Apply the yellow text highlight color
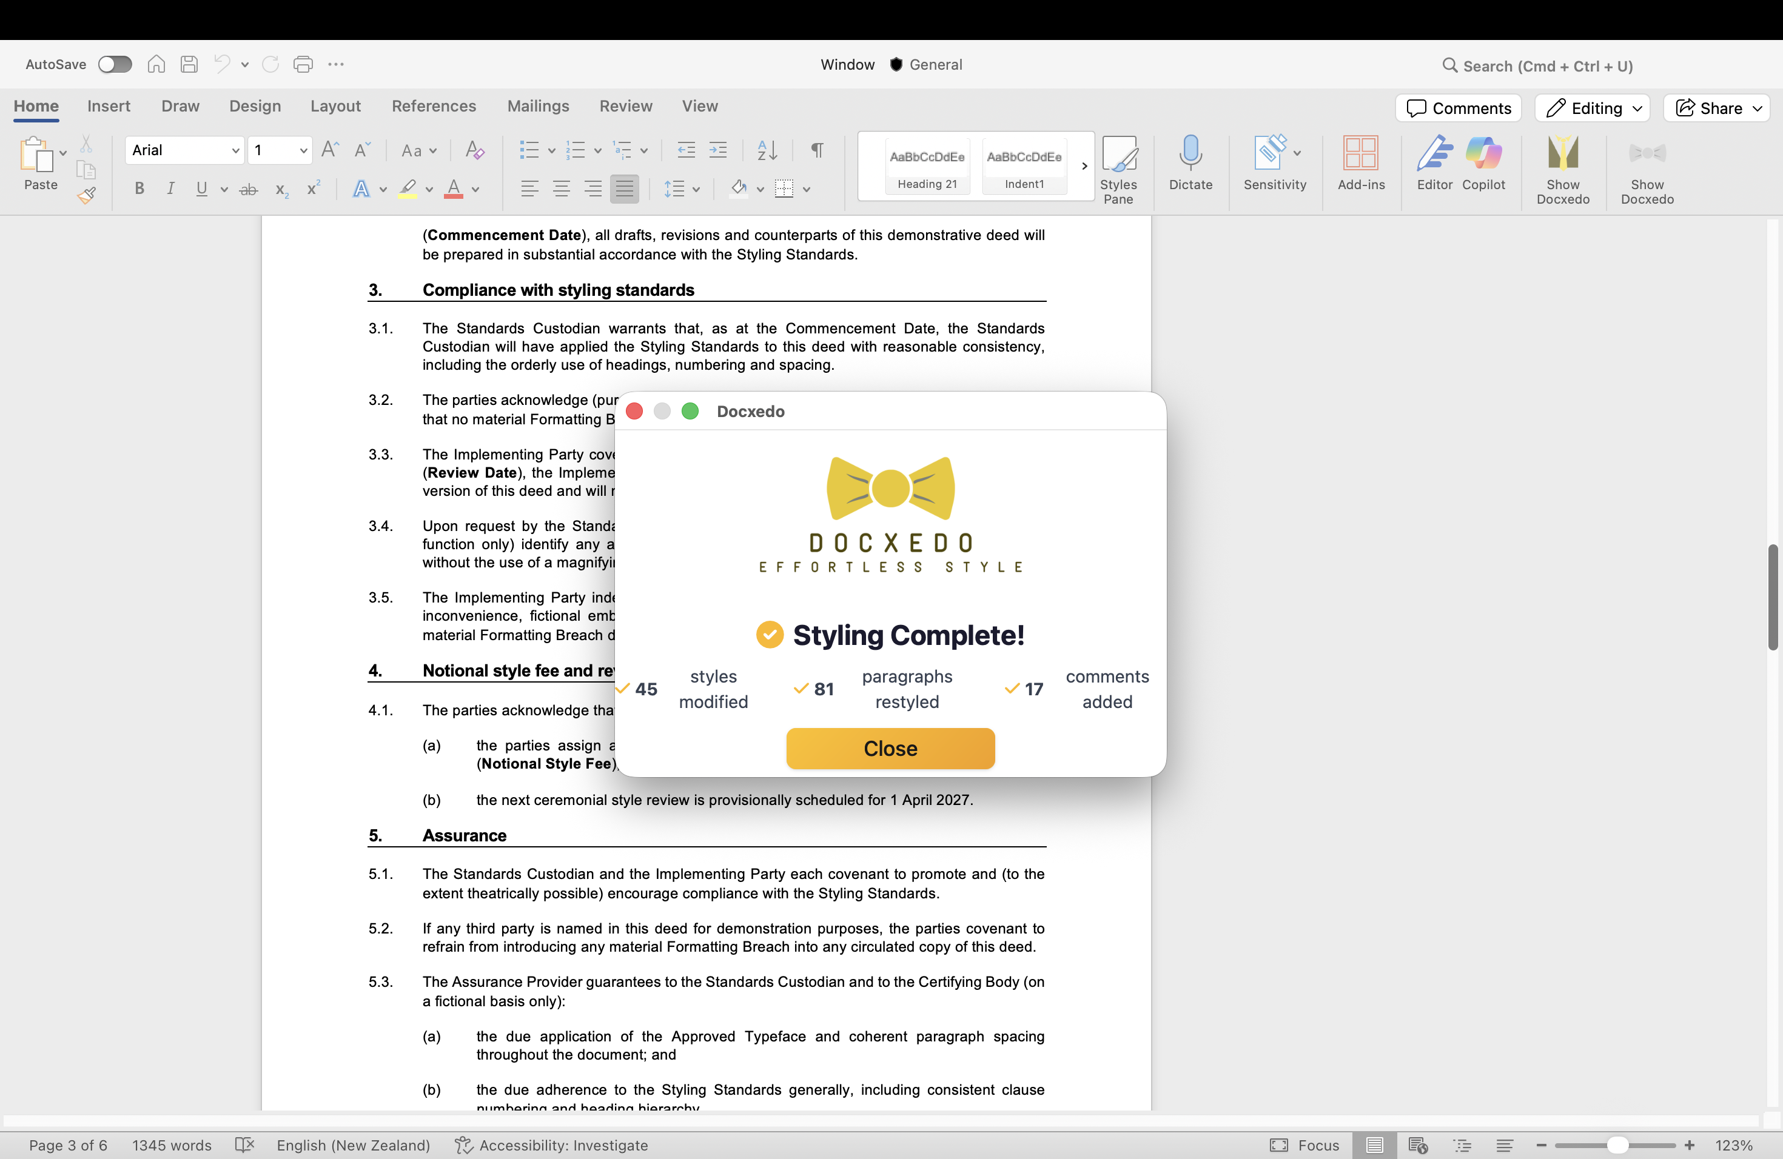 pos(408,189)
